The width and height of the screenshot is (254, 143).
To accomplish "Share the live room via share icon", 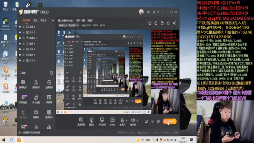I will pos(174,23).
